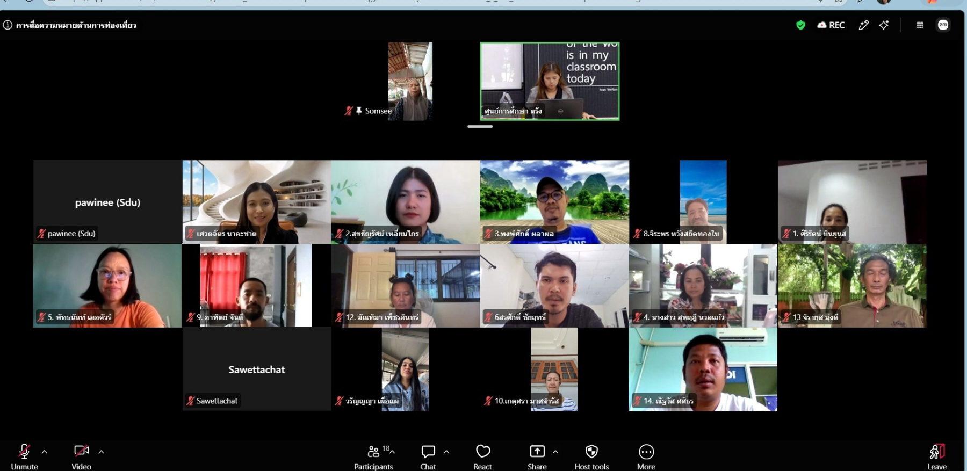Screen dimensions: 967x471
Task: Open the grid view layout icon
Action: pyautogui.click(x=920, y=25)
